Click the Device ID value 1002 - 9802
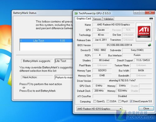The image size is (156, 122). 100,50
